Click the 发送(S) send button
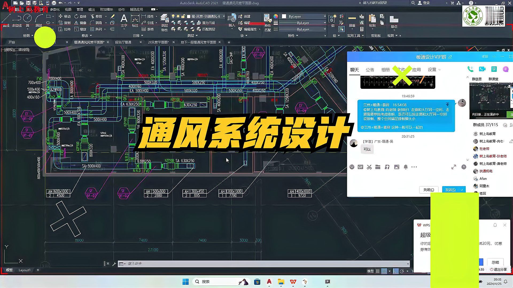The image size is (513, 288). [450, 190]
